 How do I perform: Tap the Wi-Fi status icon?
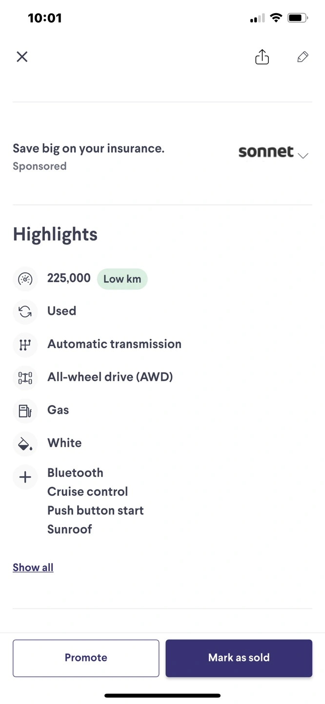click(x=276, y=18)
